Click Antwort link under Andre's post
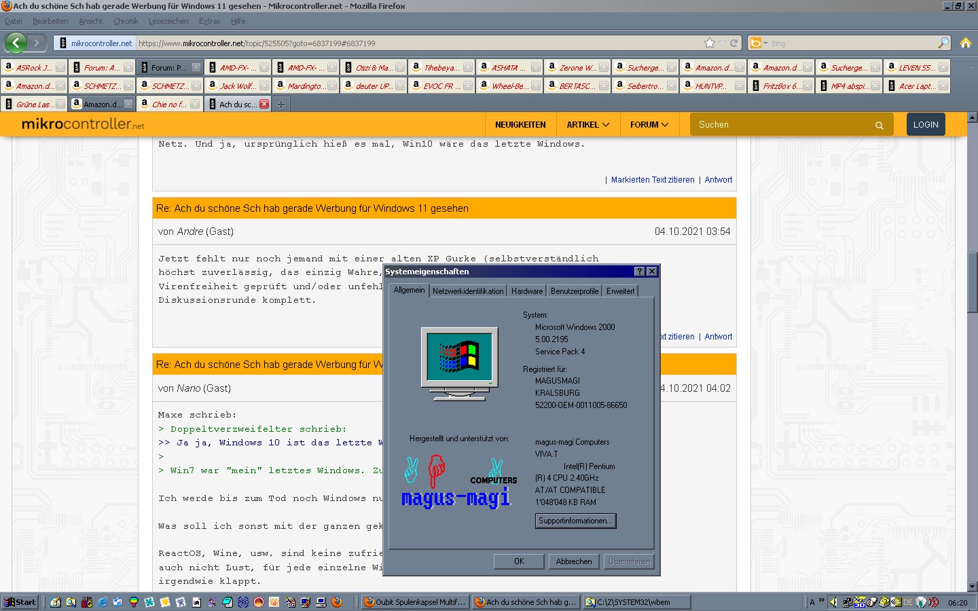The image size is (978, 611). (x=719, y=337)
